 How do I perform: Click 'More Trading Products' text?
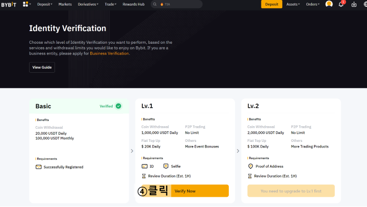click(x=310, y=146)
